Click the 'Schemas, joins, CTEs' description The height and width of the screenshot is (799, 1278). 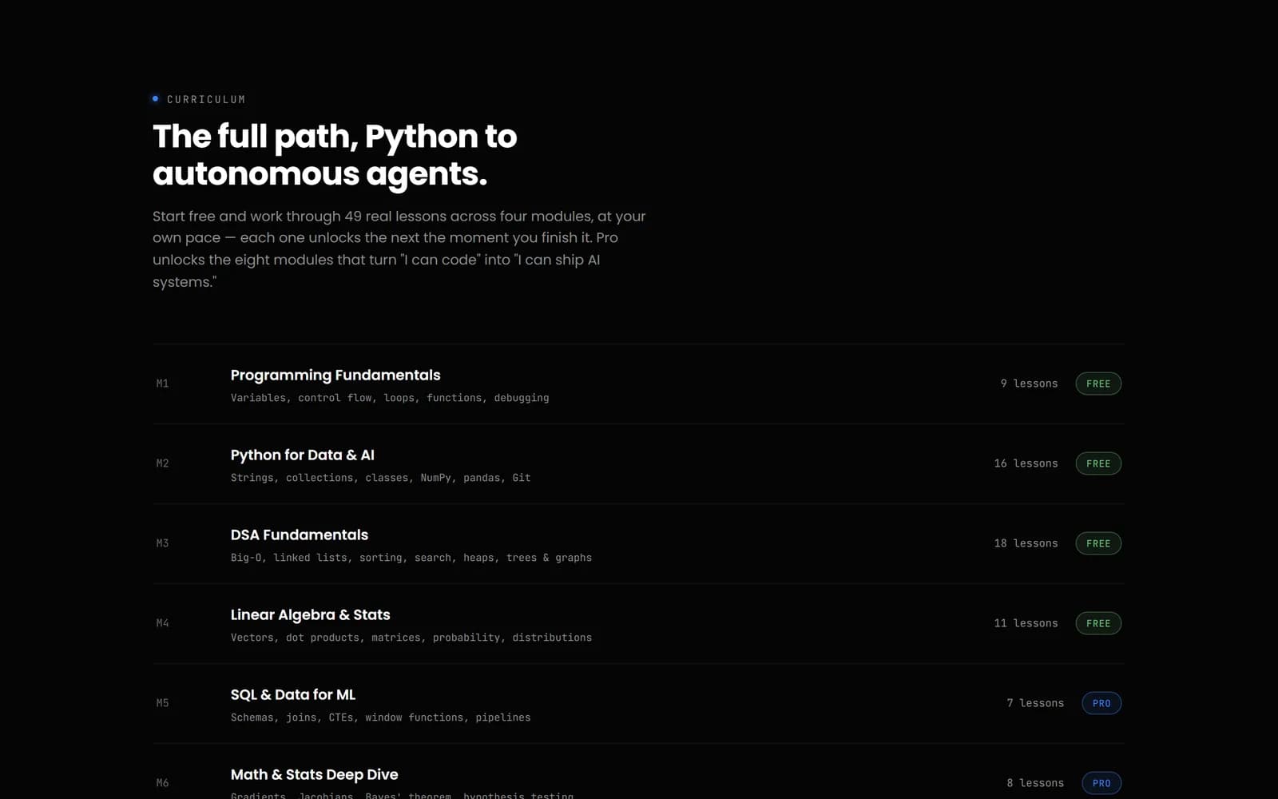pyautogui.click(x=380, y=718)
